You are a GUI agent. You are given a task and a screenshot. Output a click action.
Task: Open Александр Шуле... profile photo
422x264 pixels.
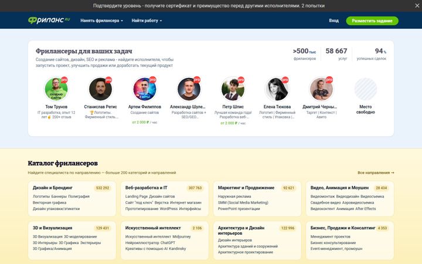[x=189, y=89]
